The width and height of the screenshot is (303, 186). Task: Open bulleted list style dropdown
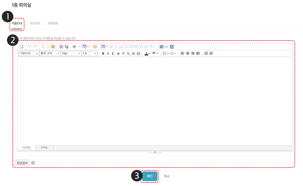175,54
